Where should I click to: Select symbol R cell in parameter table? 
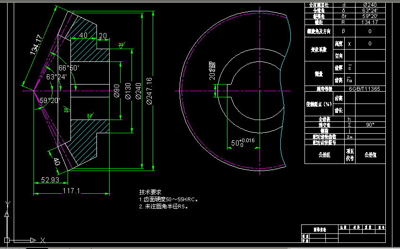(x=344, y=22)
